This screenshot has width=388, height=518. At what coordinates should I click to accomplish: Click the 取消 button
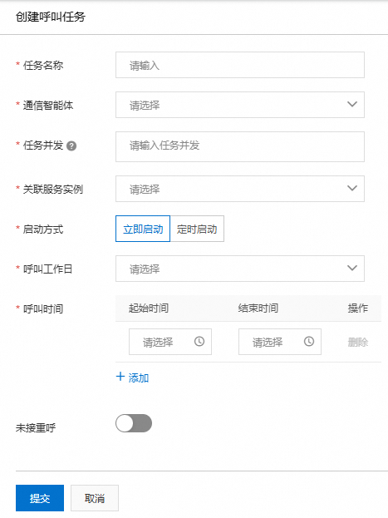95,498
